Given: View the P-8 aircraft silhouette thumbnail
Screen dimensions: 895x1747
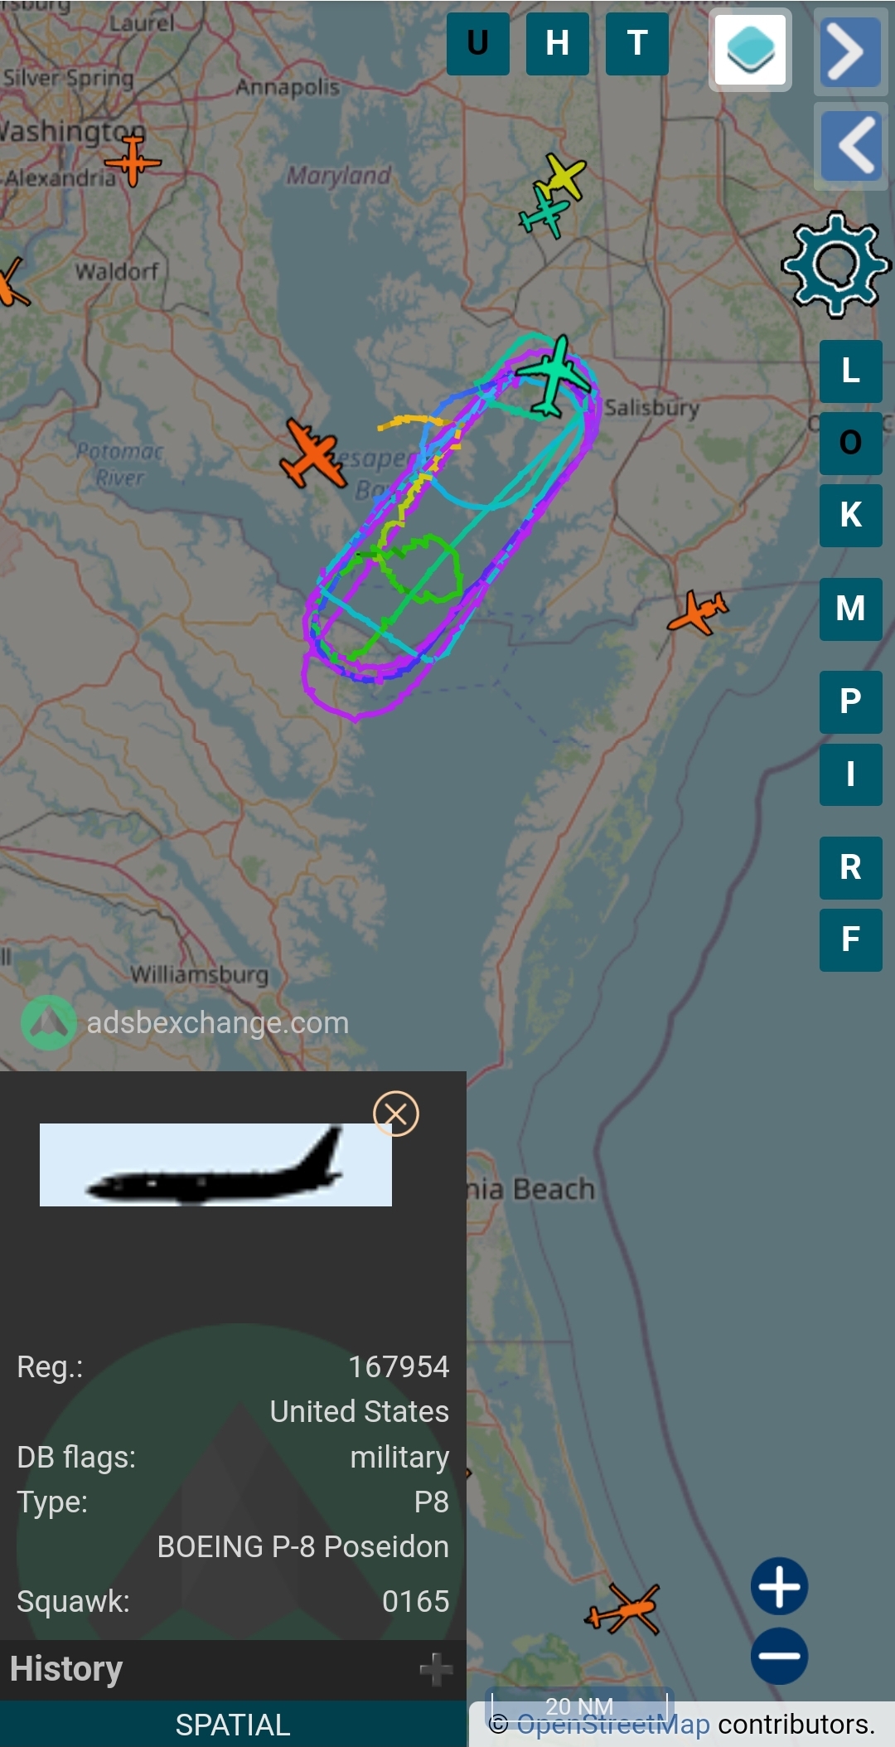Looking at the screenshot, I should [x=215, y=1164].
